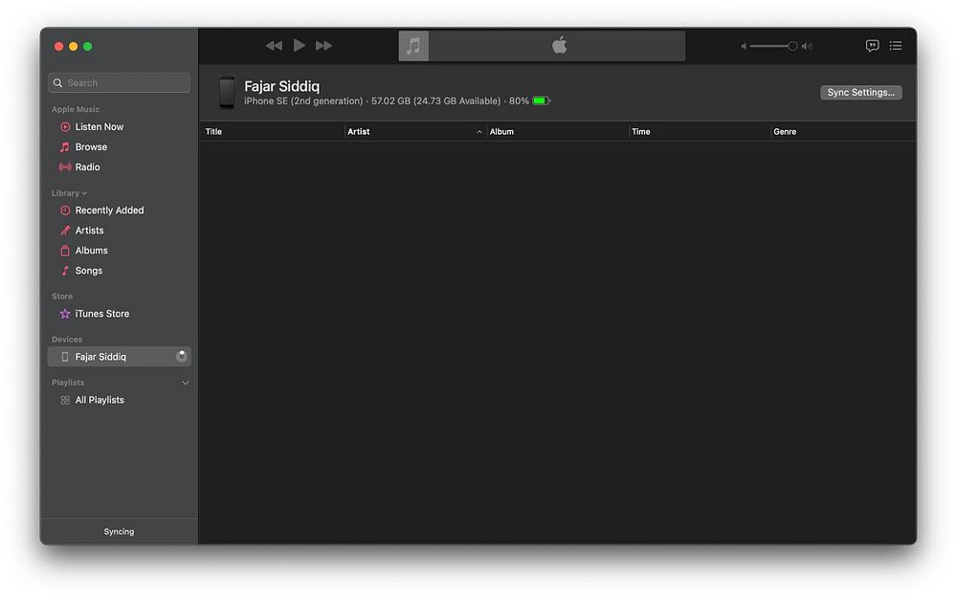Click the iTunes Store star icon
957x598 pixels.
tap(65, 314)
